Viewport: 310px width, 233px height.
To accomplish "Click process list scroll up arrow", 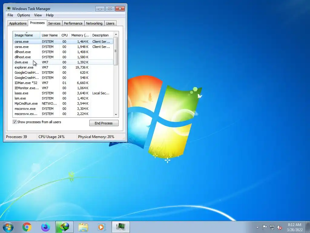I will point(116,34).
